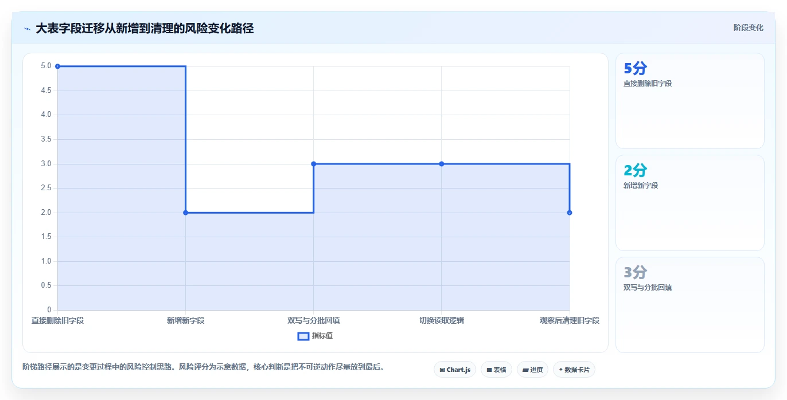
Task: Click the y-axis value 5.0
Action: (46, 66)
